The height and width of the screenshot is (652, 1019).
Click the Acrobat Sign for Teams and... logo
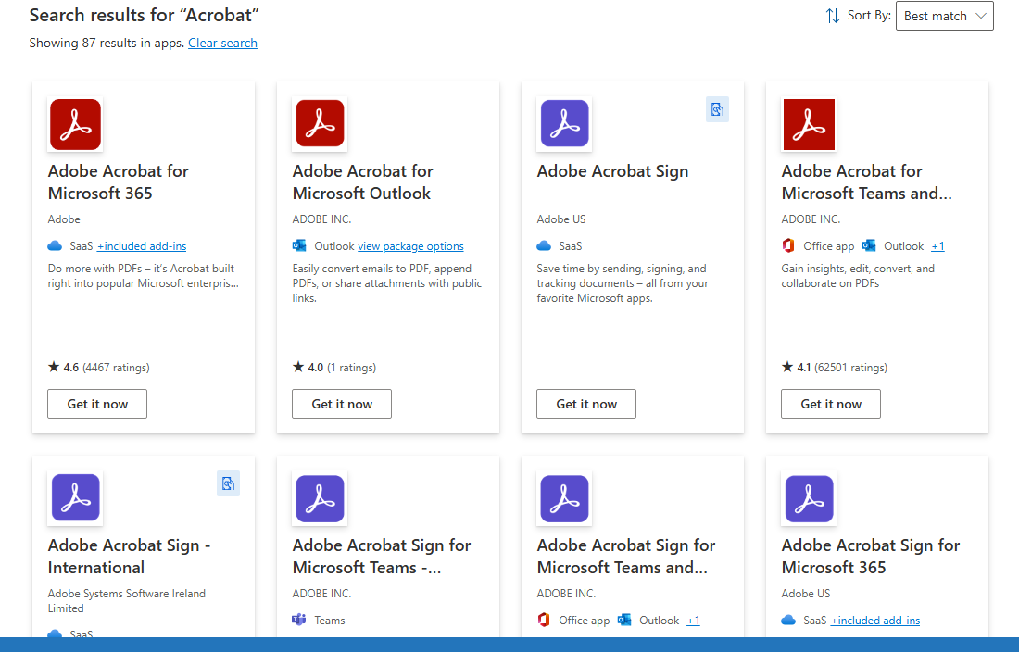pyautogui.click(x=564, y=498)
